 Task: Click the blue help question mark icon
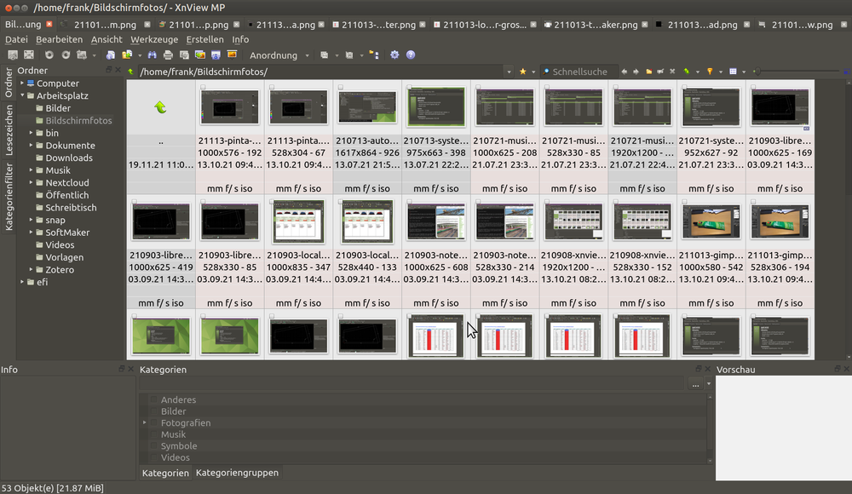tap(411, 55)
